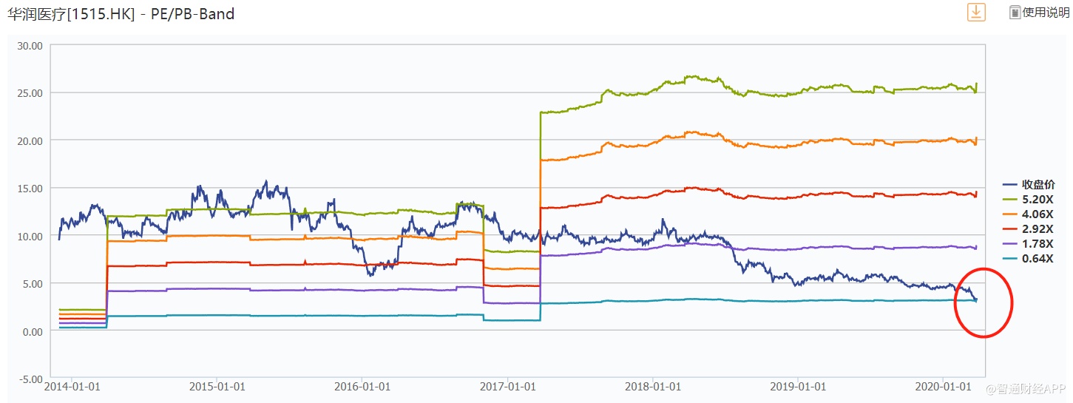1073x403 pixels.
Task: Click the 2020-01-01 x-axis date label
Action: click(x=941, y=387)
